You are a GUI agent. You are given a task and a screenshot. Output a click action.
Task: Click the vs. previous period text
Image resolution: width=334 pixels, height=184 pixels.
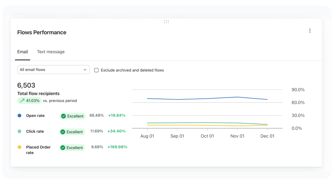click(x=60, y=100)
